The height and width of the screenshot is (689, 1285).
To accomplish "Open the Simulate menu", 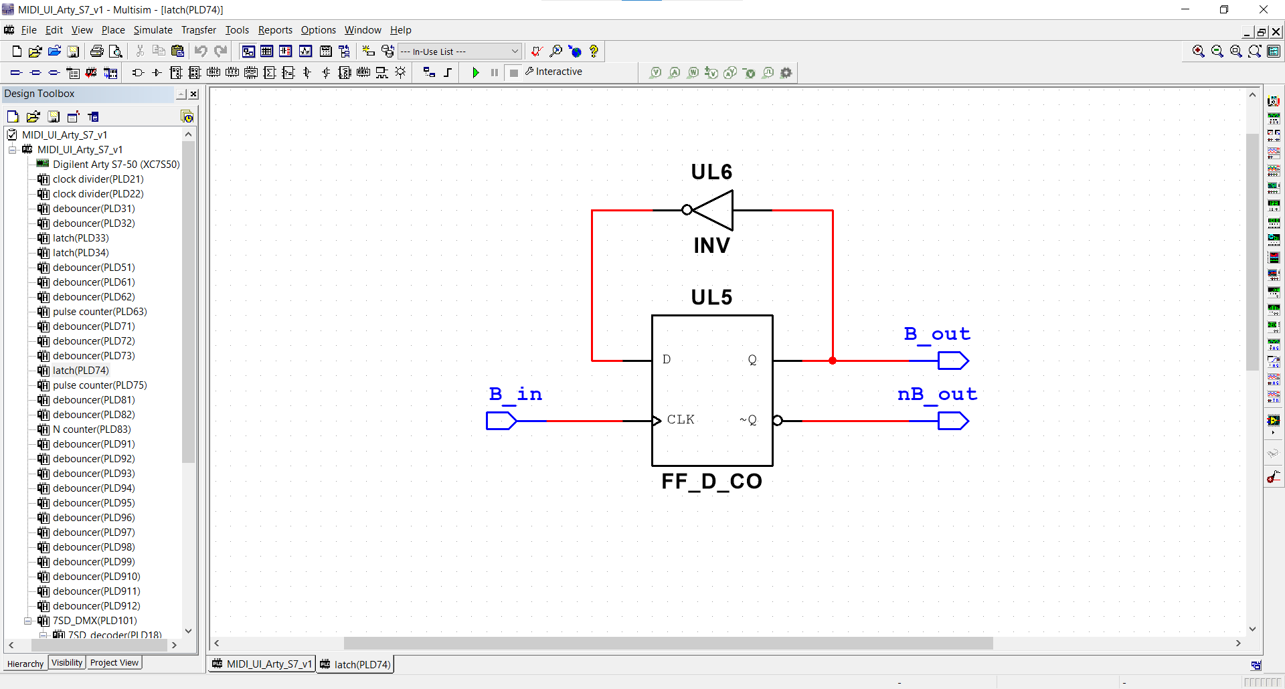I will [x=153, y=30].
